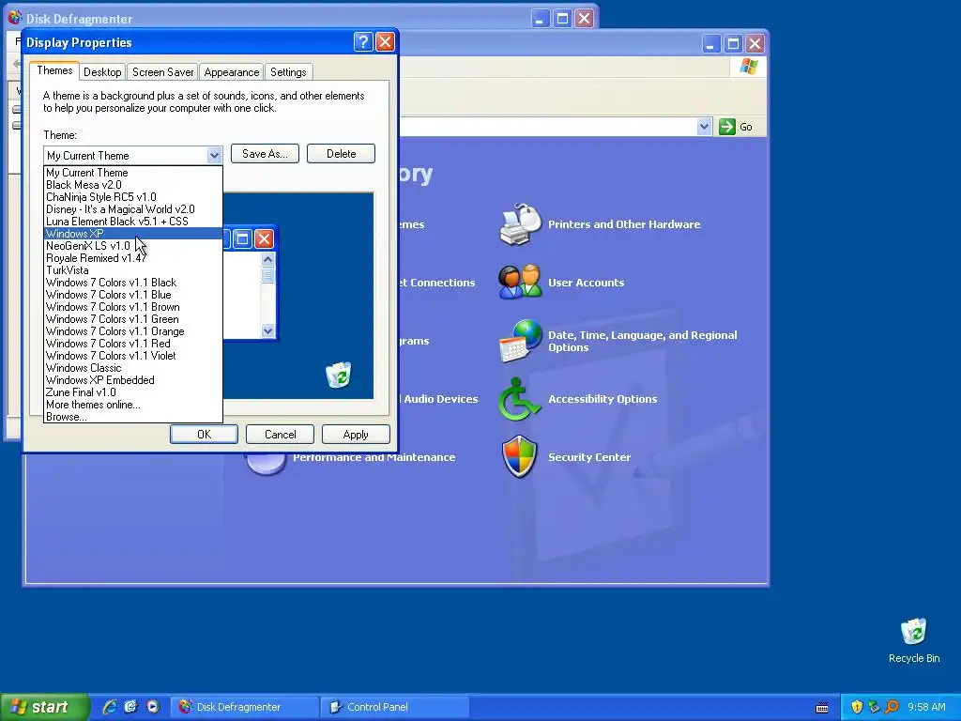This screenshot has height=721, width=961.
Task: Click the Safely Remove Hardware tray icon
Action: click(x=874, y=707)
